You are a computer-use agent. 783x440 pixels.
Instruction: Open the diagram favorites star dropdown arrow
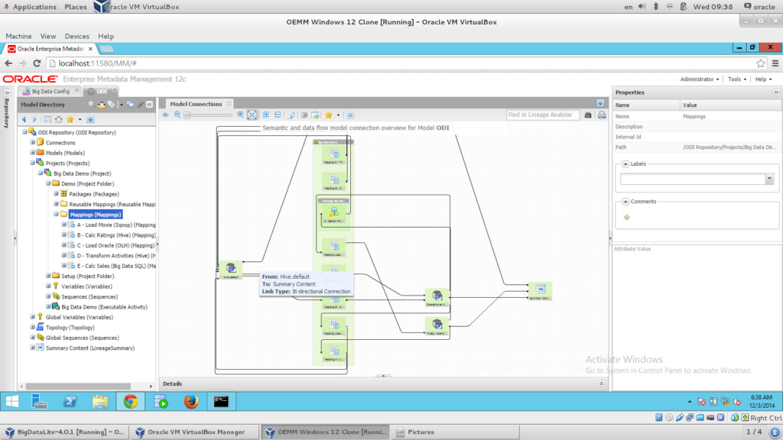(x=338, y=115)
